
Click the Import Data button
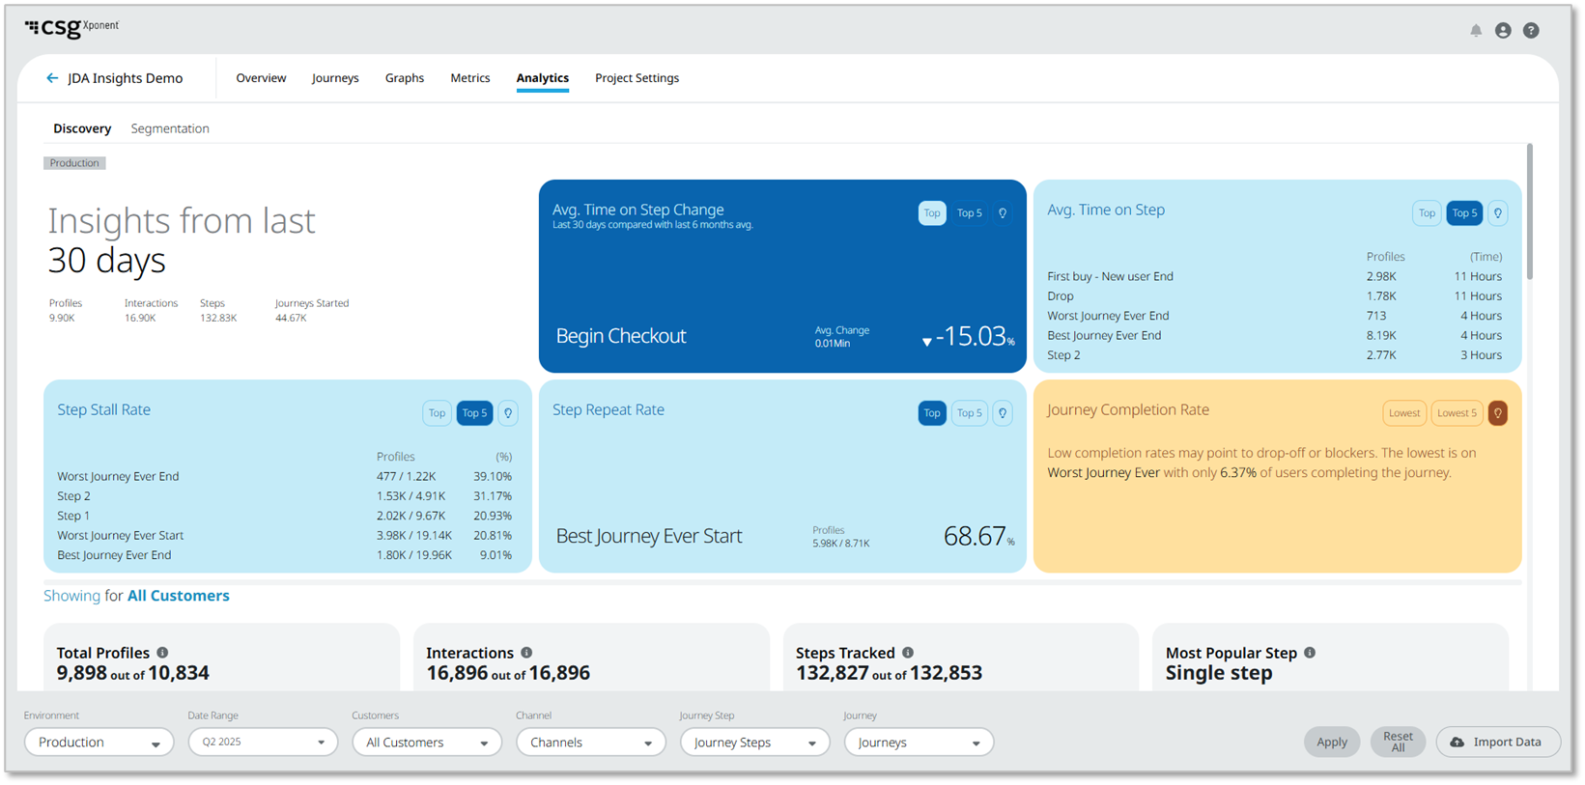(x=1497, y=743)
